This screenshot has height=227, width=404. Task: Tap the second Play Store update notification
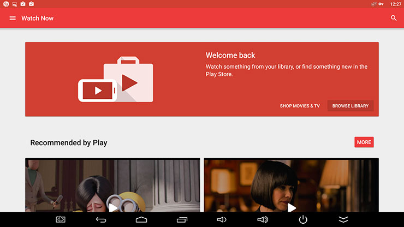[32, 4]
